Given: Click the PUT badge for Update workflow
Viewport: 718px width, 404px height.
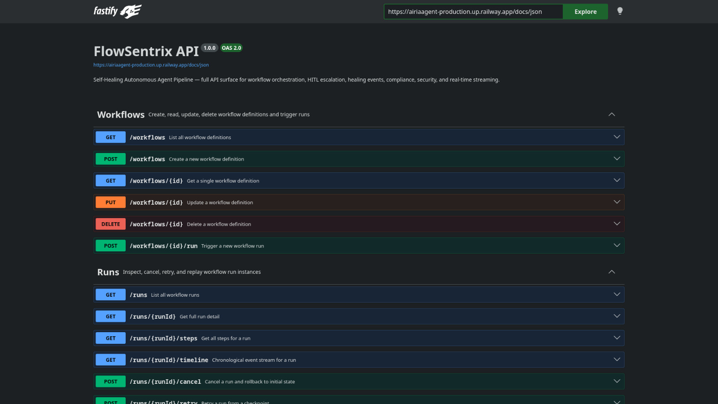Looking at the screenshot, I should pos(111,202).
